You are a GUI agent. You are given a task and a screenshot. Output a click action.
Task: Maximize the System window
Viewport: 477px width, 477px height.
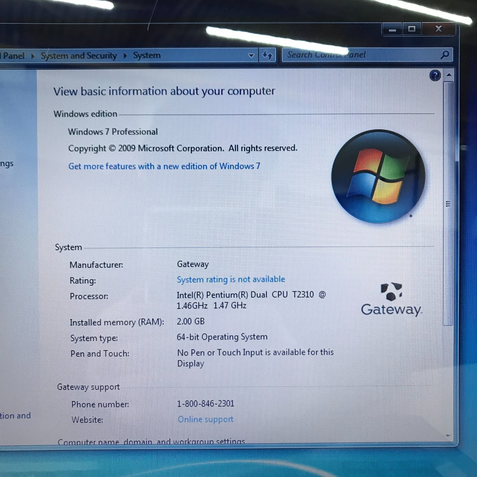[412, 29]
